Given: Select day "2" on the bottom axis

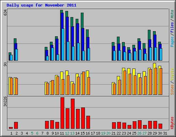Looking at the screenshot, I should (16, 133).
